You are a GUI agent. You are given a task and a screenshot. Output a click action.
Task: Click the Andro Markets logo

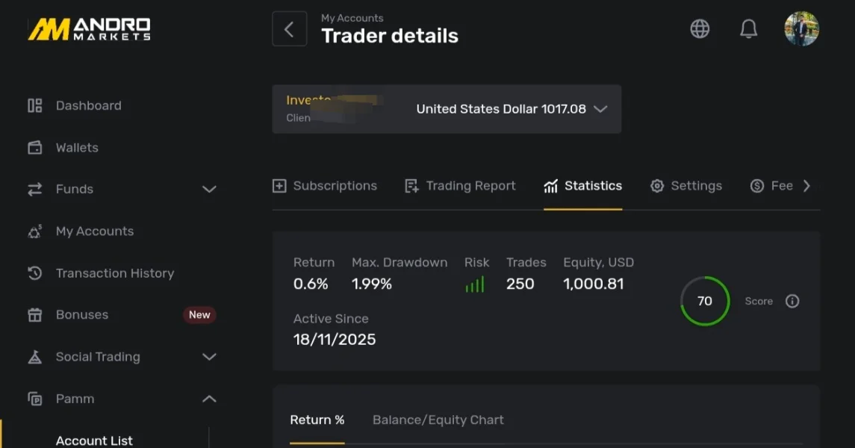click(x=90, y=29)
